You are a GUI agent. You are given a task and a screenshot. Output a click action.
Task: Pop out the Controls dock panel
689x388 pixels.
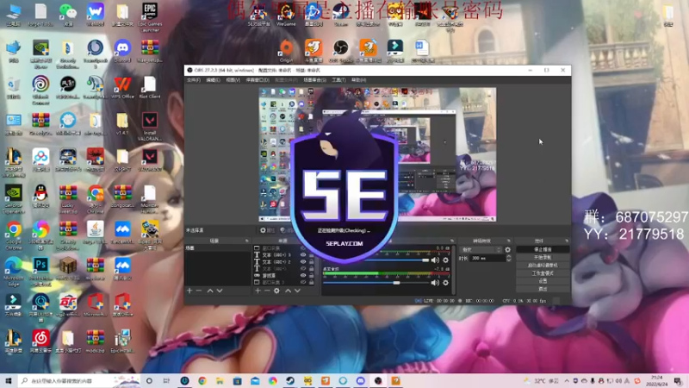coord(567,241)
